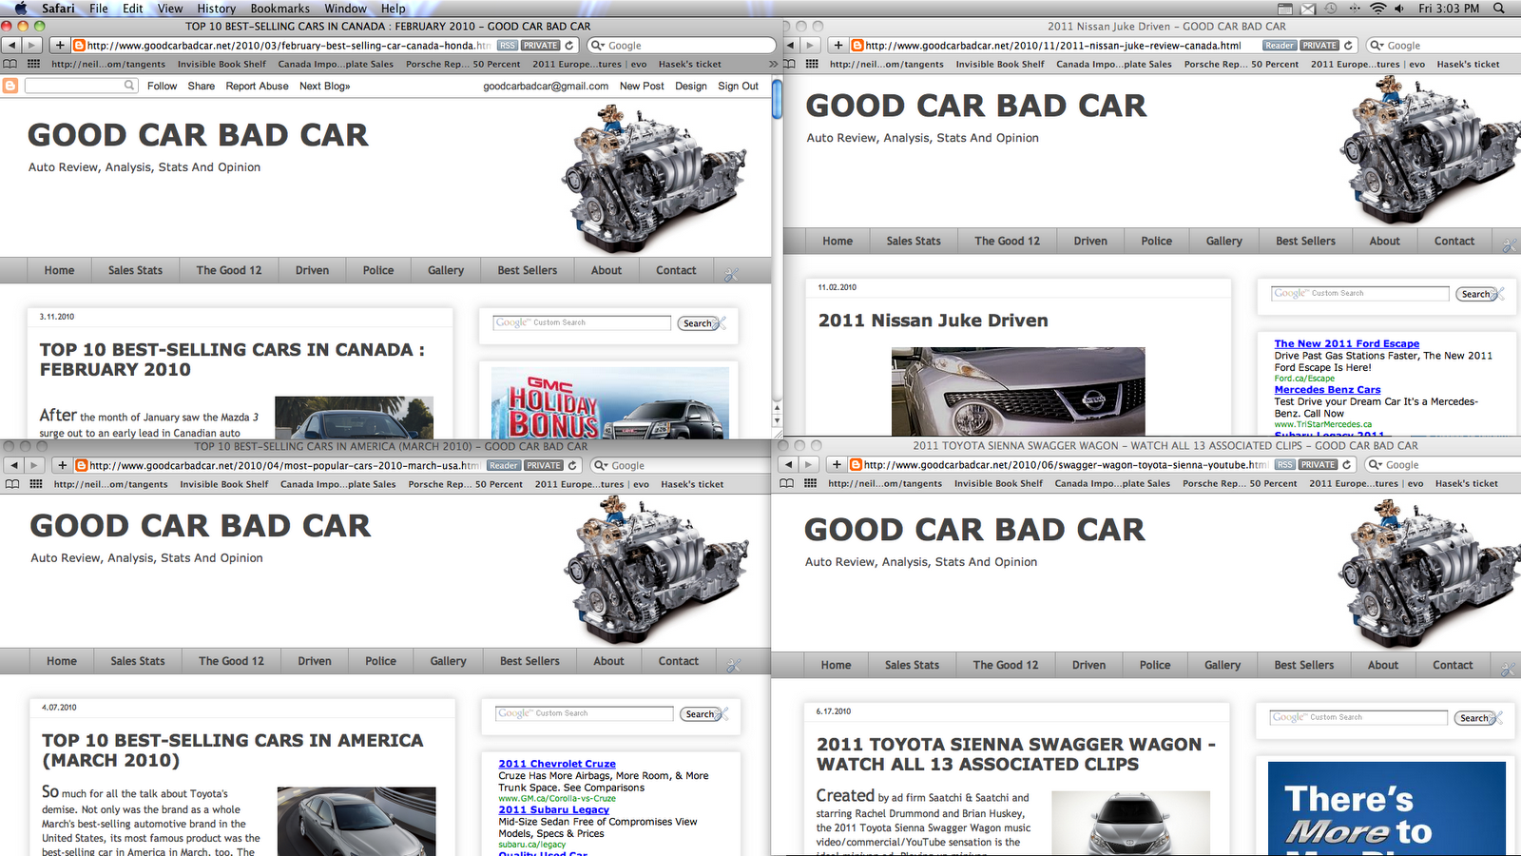Open Top Sites grid in Canada February 2010 window

click(34, 64)
